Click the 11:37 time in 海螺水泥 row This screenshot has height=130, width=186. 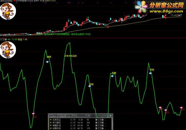tap(73, 125)
